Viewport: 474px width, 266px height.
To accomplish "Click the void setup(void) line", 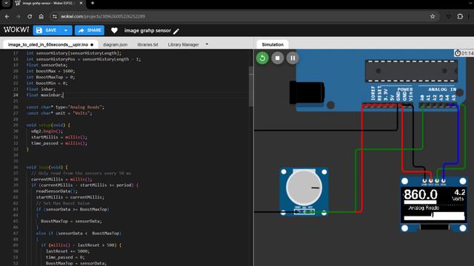I will point(48,125).
